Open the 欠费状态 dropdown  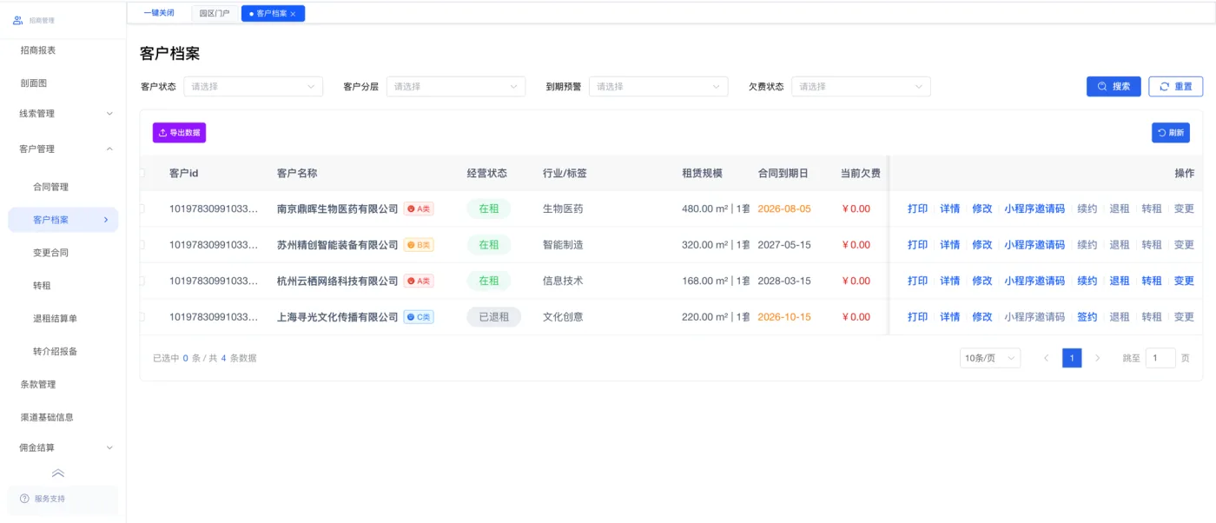(x=861, y=87)
